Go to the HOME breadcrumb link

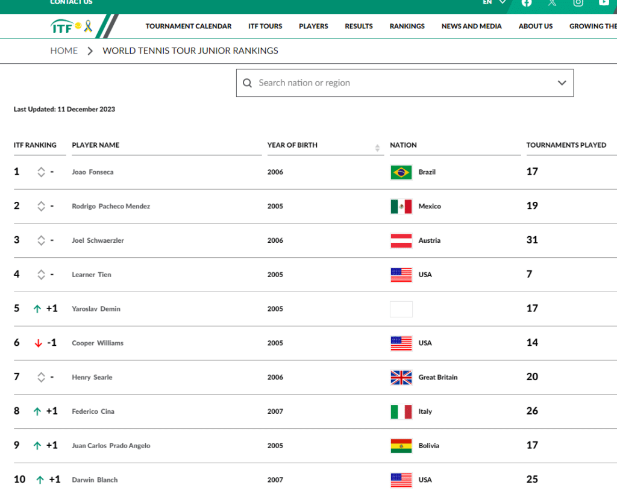coord(64,51)
